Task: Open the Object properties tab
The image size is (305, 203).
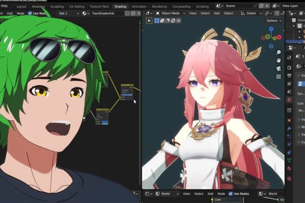Action: 289,120
